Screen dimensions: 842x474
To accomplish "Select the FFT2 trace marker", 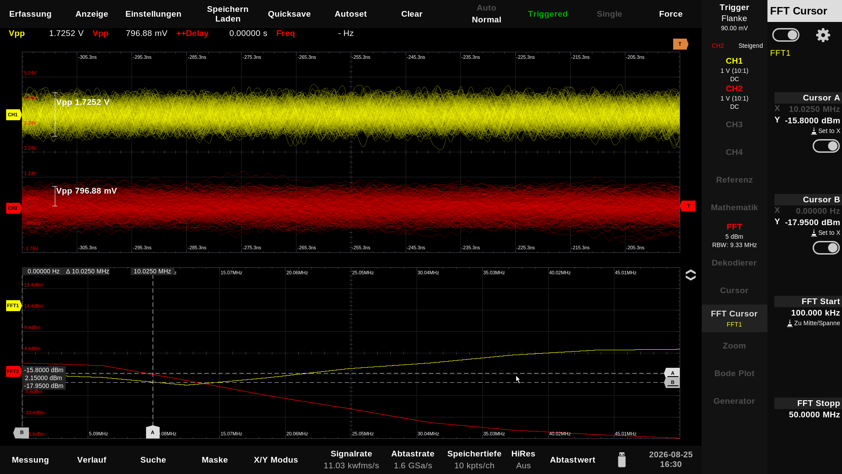I will (x=14, y=371).
